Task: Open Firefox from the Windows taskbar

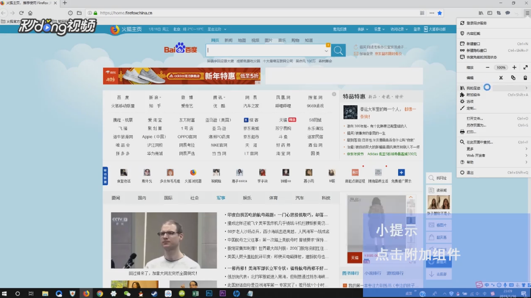Action: pos(86,293)
